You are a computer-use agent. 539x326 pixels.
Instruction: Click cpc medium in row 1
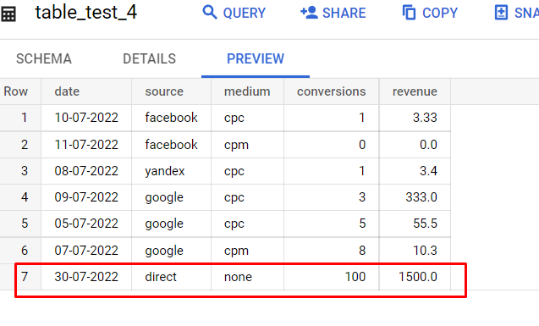coord(234,119)
